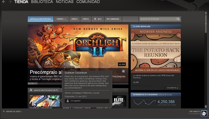Click the Actividad en la Comunidad header

pos(156,95)
